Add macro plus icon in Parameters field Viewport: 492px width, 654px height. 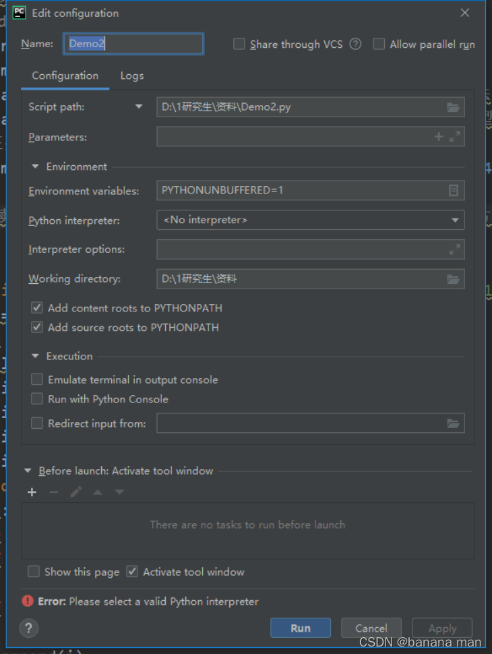tap(439, 136)
